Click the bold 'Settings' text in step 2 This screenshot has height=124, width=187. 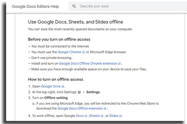pyautogui.click(x=93, y=92)
